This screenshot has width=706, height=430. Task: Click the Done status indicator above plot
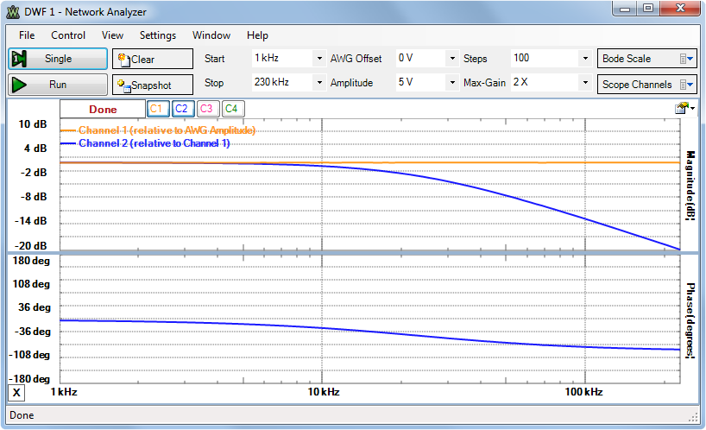pyautogui.click(x=103, y=110)
